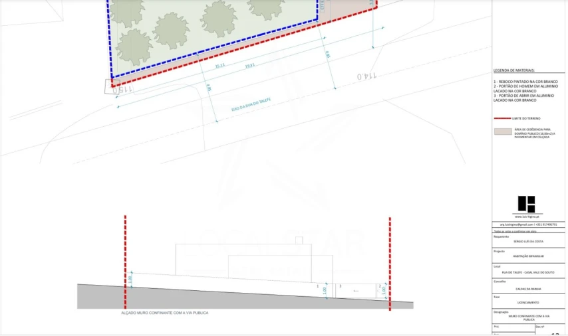Click the Licenciamento phase field
The width and height of the screenshot is (568, 336).
coord(528,302)
